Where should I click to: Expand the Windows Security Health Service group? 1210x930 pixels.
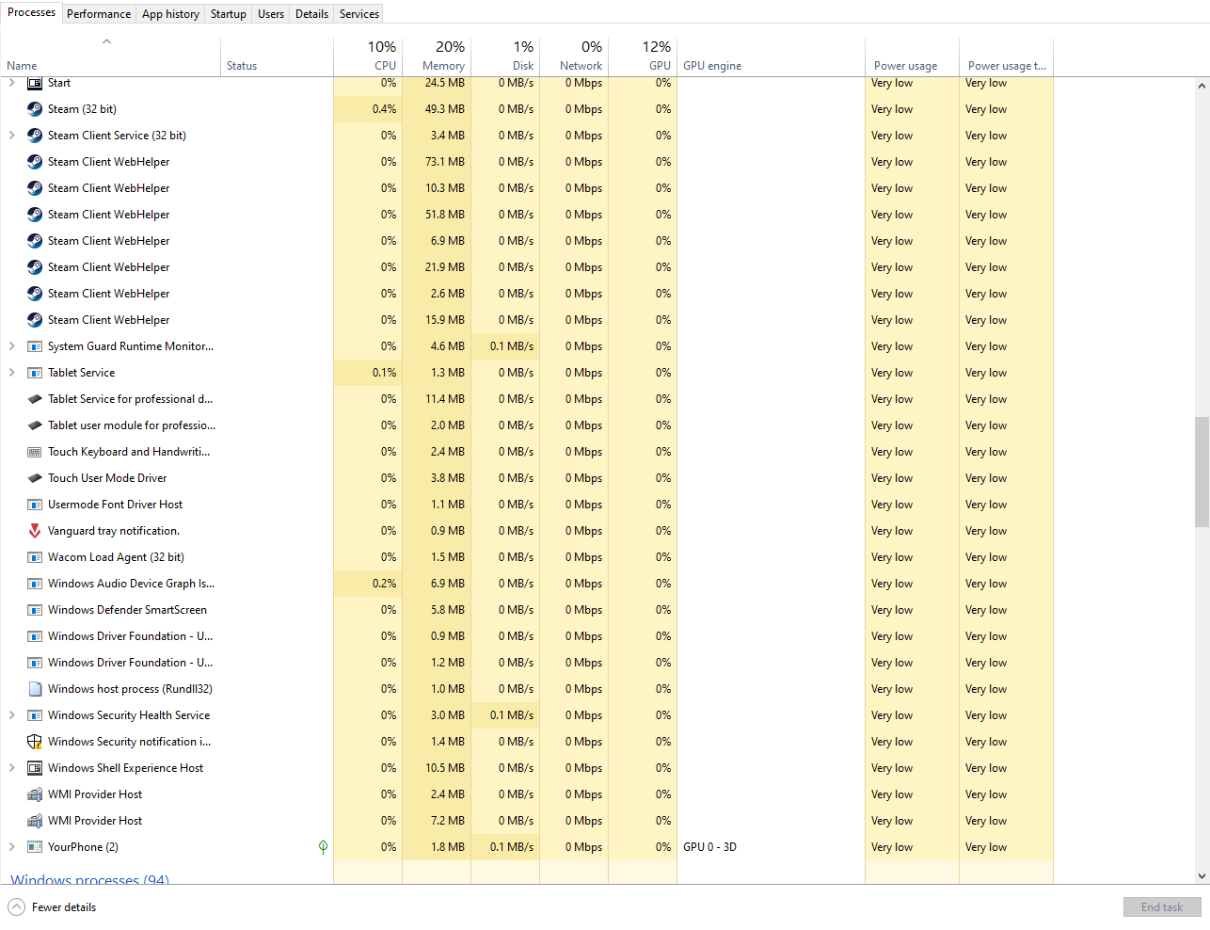11,715
